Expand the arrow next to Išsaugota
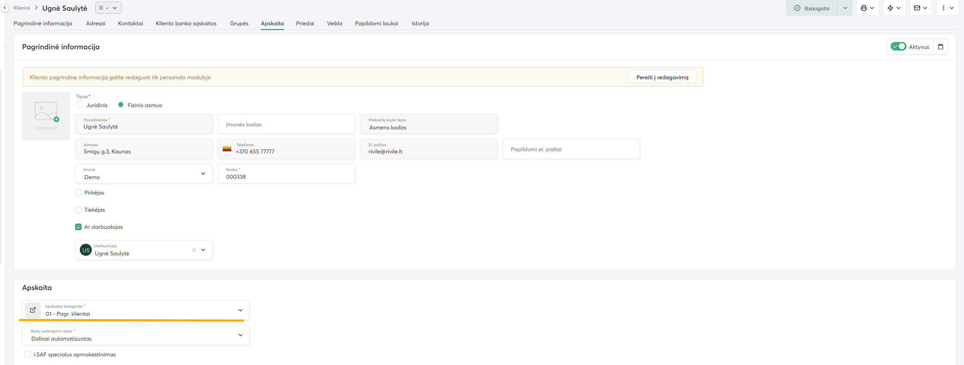 point(845,8)
